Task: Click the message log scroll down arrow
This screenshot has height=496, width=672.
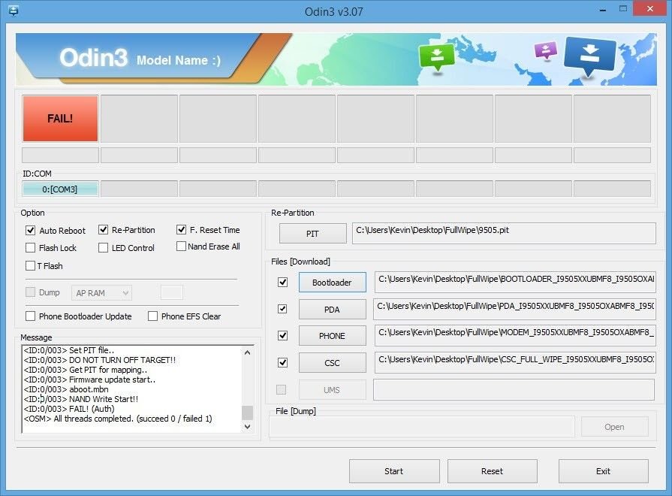Action: pyautogui.click(x=247, y=427)
